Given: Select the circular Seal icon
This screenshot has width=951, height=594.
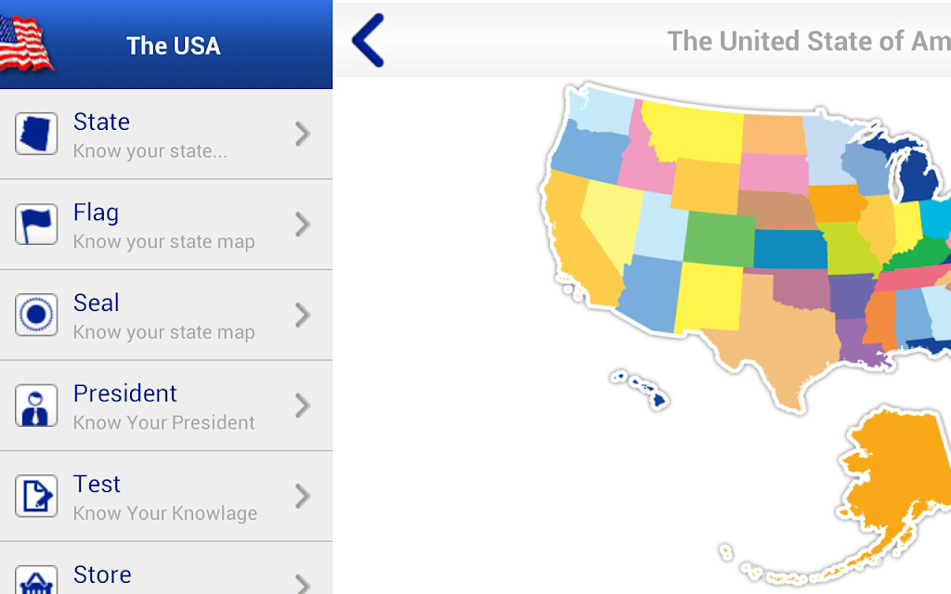Looking at the screenshot, I should point(36,315).
